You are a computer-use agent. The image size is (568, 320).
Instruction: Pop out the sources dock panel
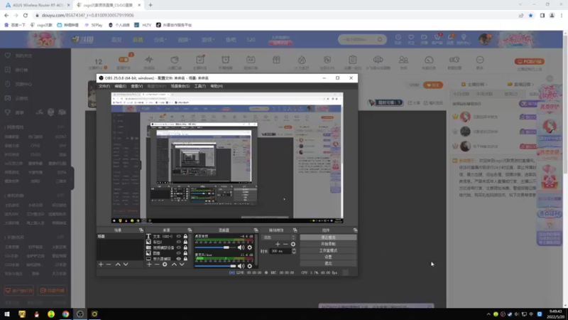pyautogui.click(x=190, y=230)
